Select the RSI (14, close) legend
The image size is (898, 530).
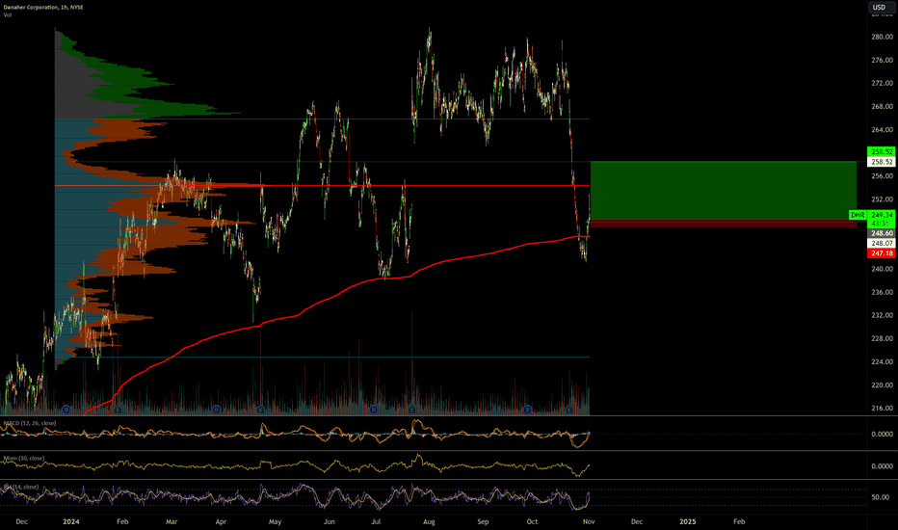pos(21,487)
